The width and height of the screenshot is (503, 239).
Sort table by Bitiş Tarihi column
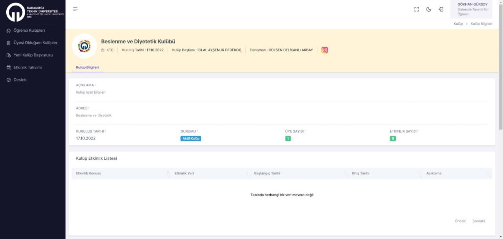tap(360, 173)
